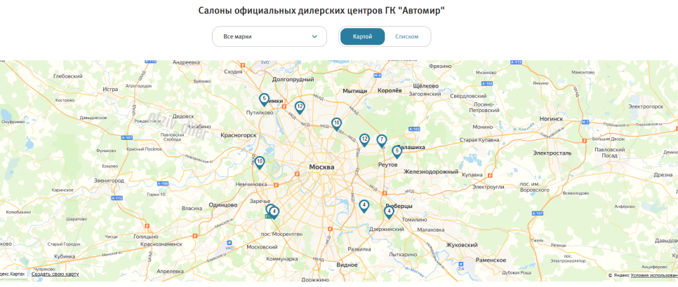Click the chevron arrow in the brand selector
Screen dimensions: 678x287
tap(314, 36)
